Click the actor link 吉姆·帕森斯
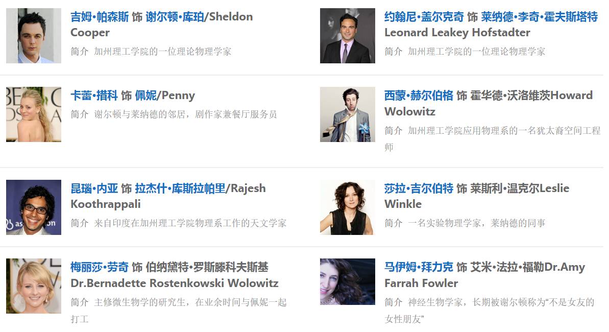This screenshot has width=609, height=332. tap(100, 17)
